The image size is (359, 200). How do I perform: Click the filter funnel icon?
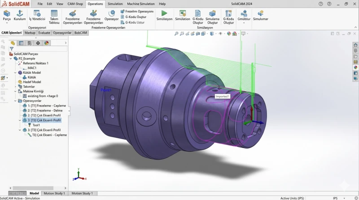pos(12,49)
